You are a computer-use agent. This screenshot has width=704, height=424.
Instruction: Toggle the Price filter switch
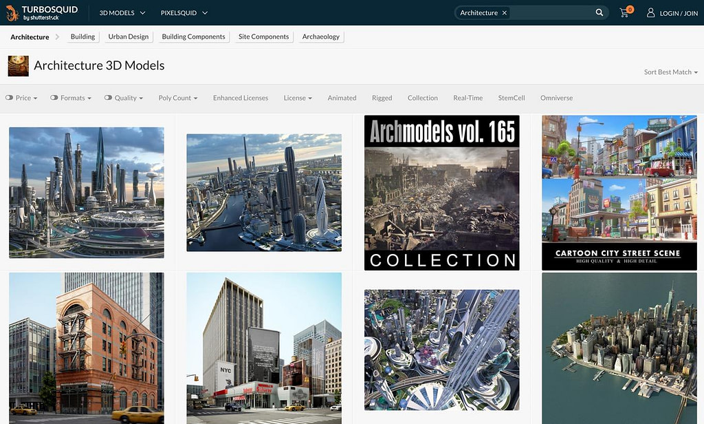pos(10,98)
